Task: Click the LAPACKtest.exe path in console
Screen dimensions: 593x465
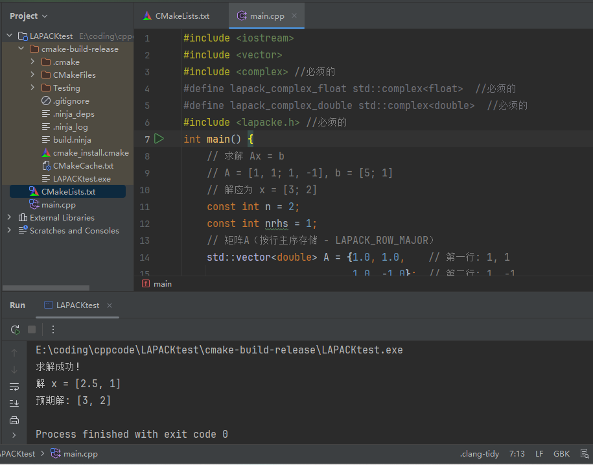Action: (219, 350)
